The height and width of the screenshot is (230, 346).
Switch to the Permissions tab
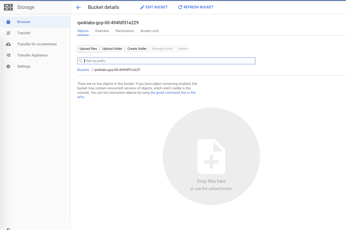[125, 31]
